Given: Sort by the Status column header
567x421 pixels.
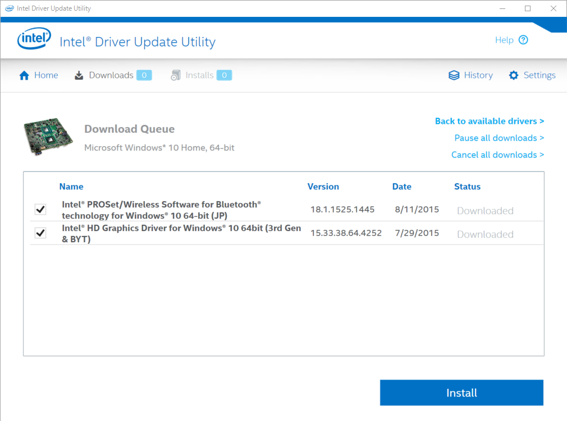Looking at the screenshot, I should [x=467, y=187].
